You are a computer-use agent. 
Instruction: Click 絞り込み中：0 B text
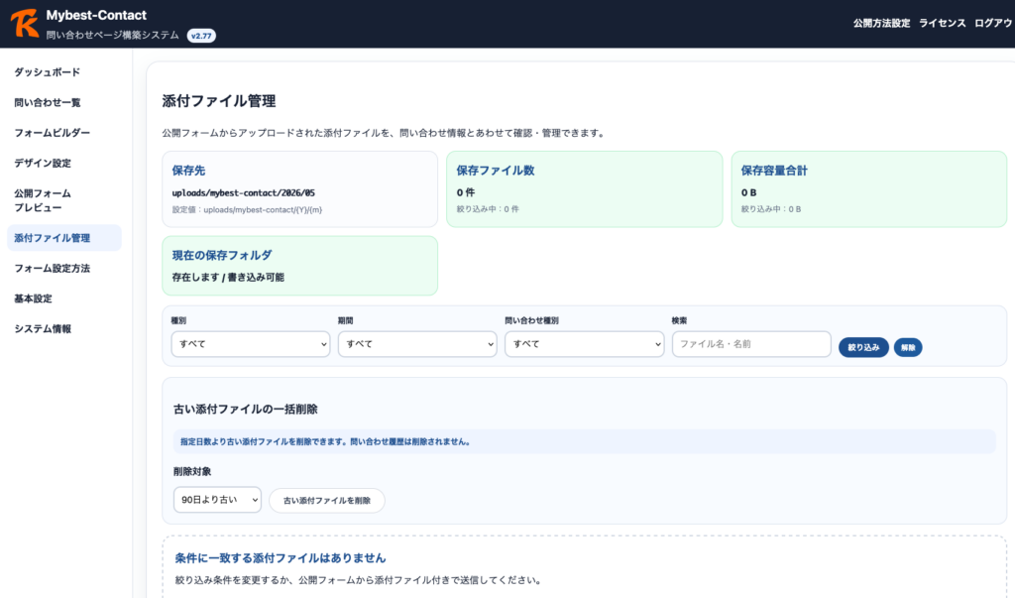771,209
